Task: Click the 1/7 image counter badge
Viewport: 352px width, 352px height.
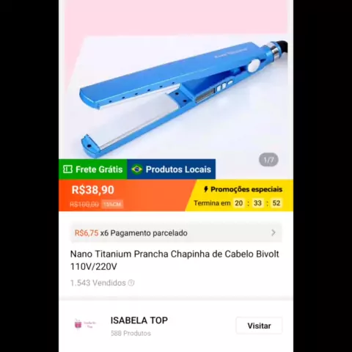Action: click(268, 160)
